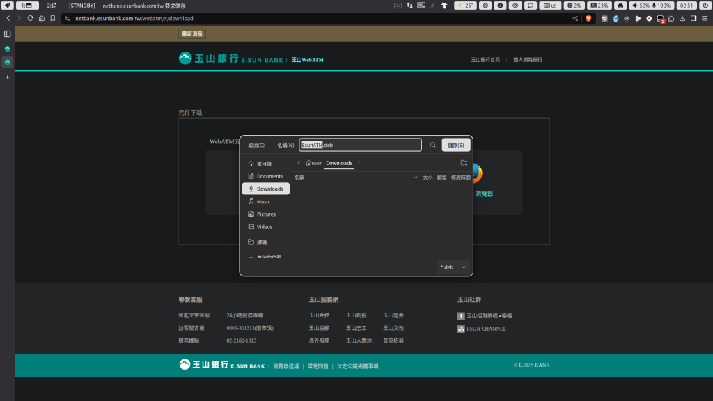Click the memory 23% monitor widget
The height and width of the screenshot is (401, 713).
(600, 6)
